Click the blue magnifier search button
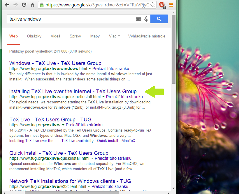239x194 pixels. coord(159,19)
